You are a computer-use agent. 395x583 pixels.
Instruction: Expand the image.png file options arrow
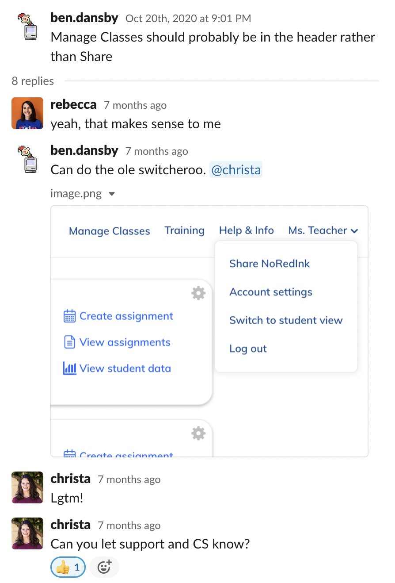(x=112, y=194)
